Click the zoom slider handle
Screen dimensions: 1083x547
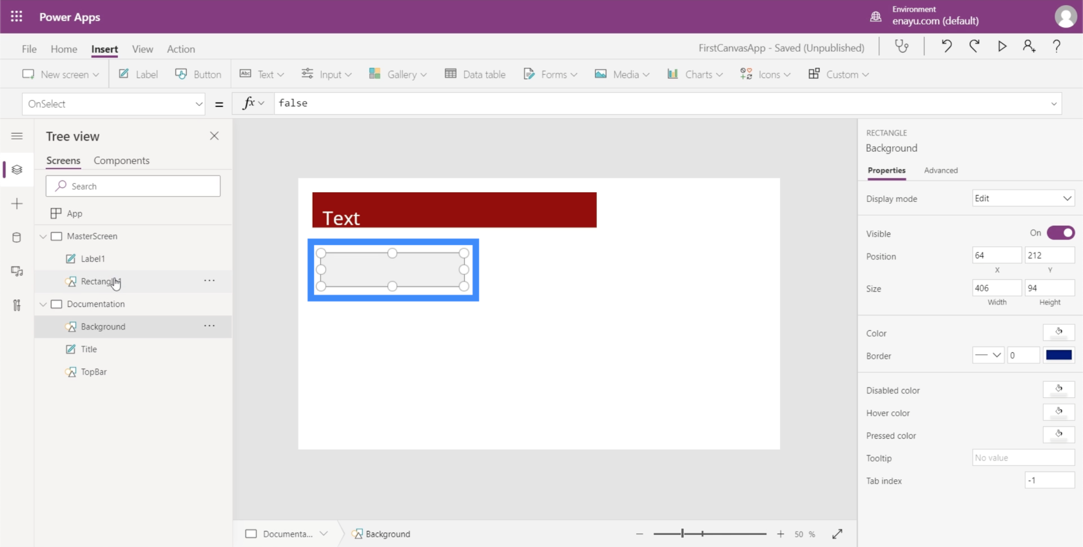pos(682,533)
